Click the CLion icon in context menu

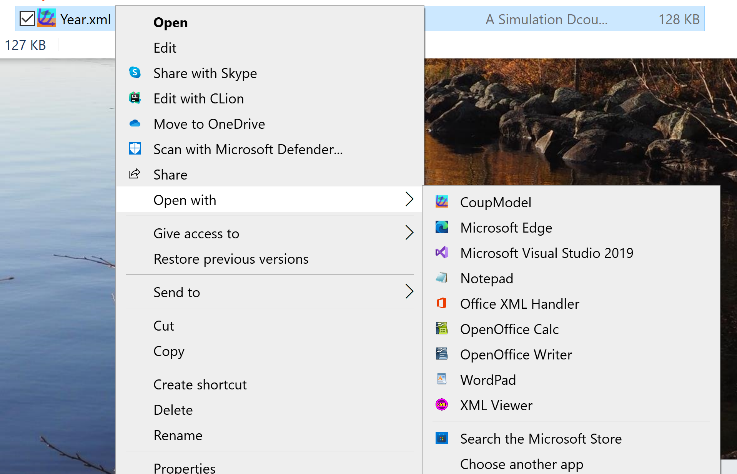click(x=135, y=98)
